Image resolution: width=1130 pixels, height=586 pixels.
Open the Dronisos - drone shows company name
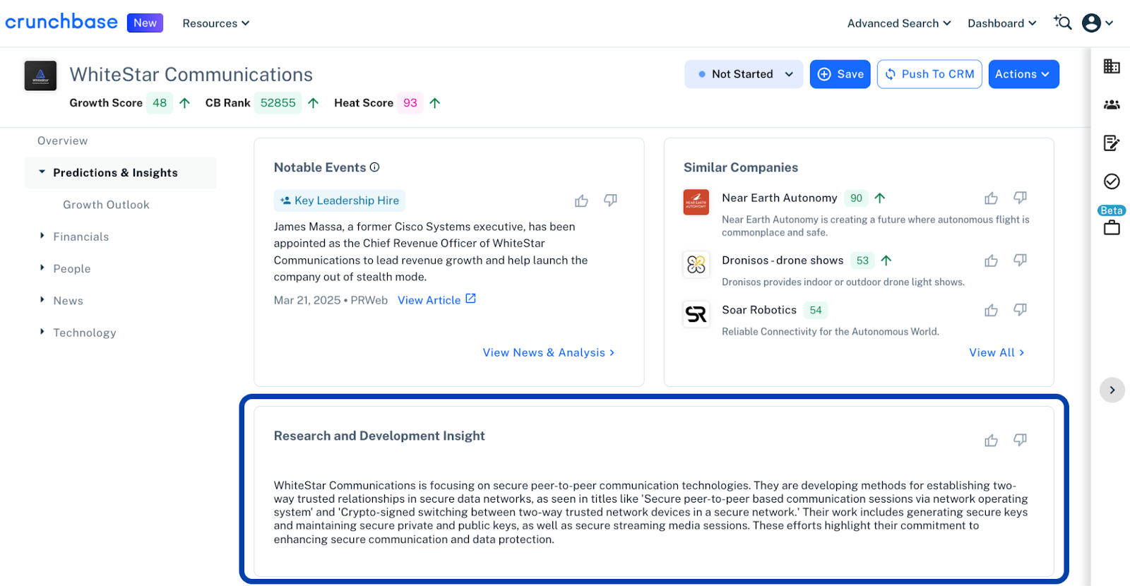(783, 261)
